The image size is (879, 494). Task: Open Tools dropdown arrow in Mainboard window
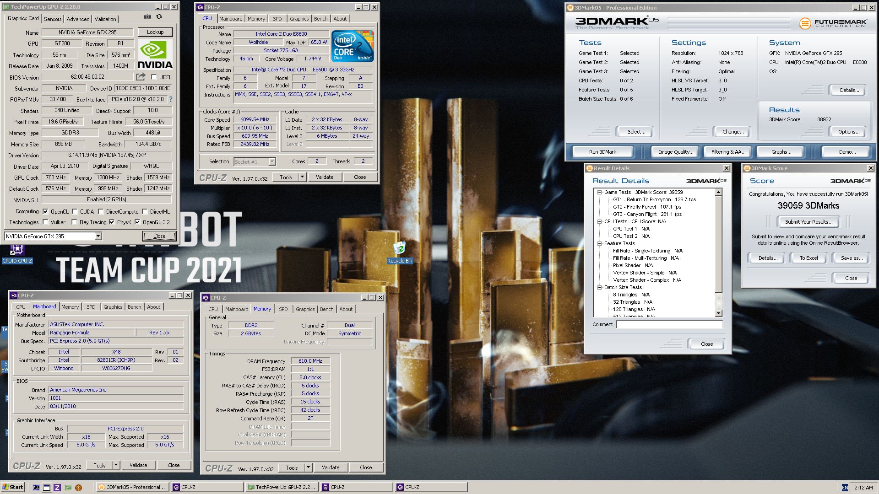pos(116,465)
